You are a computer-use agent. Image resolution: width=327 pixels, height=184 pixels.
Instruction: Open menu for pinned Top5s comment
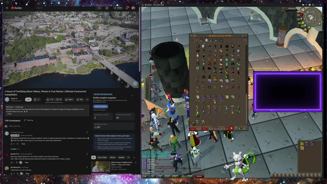(87, 132)
